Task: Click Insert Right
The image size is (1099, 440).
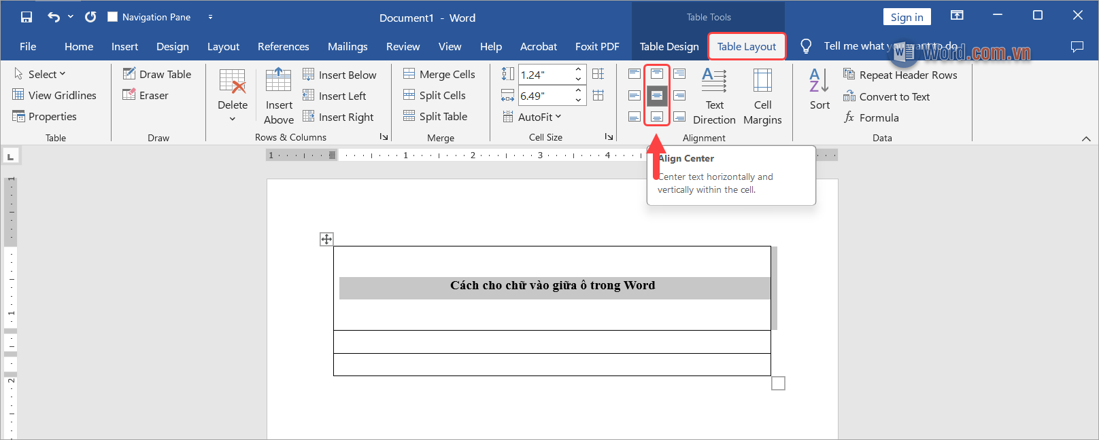Action: pos(338,117)
